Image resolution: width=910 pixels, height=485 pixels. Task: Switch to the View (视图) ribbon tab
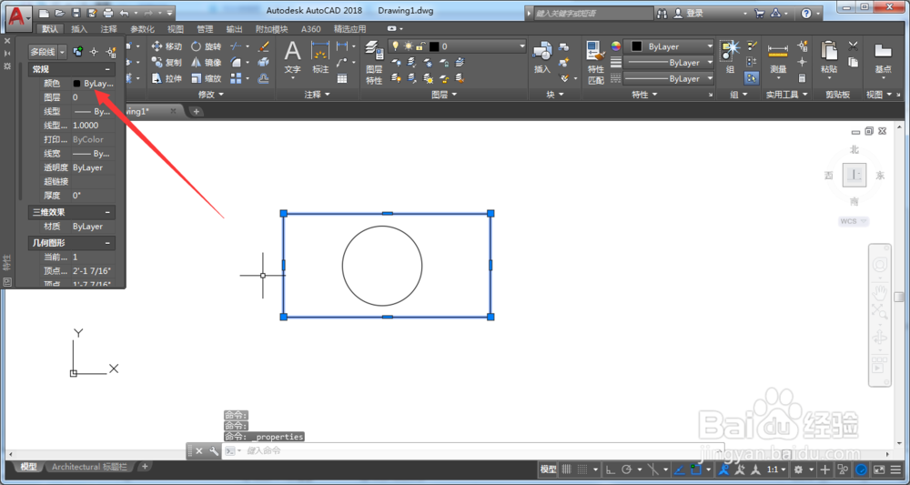click(176, 29)
